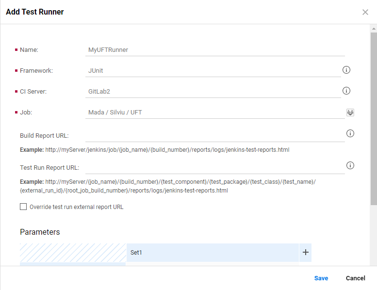Click the scrollbar up arrow

373,29
